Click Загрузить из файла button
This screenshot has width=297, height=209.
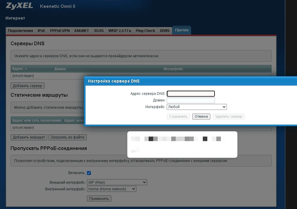[x=67, y=137]
